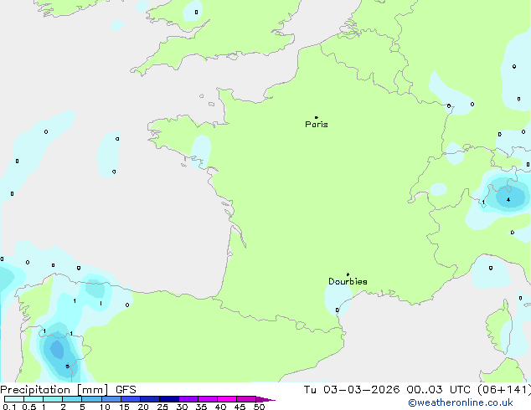Image resolution: width=531 pixels, height=410 pixels.
Task: Select the 10–15 mm legend swatch
Action: tap(111, 399)
